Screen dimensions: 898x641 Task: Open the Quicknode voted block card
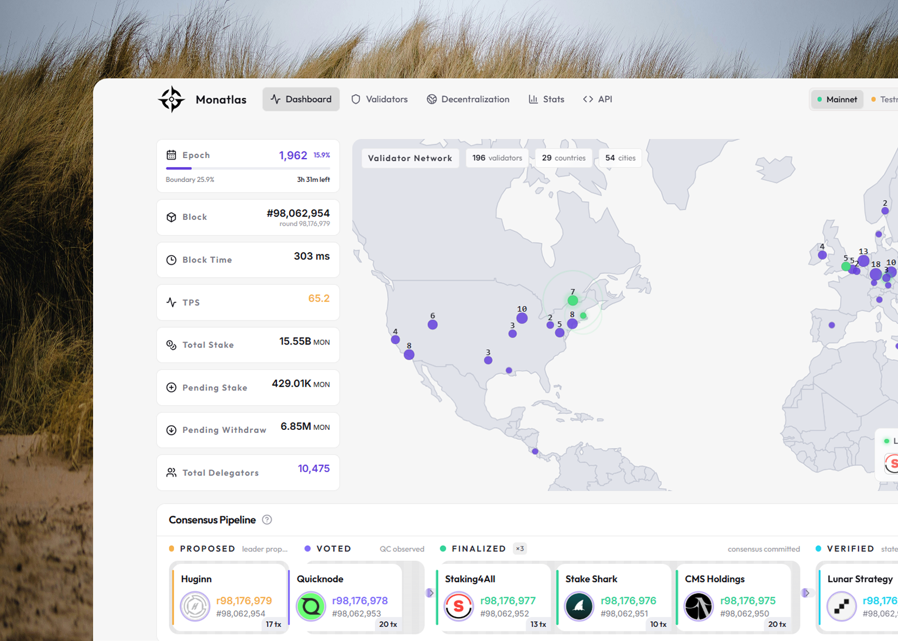pos(345,597)
